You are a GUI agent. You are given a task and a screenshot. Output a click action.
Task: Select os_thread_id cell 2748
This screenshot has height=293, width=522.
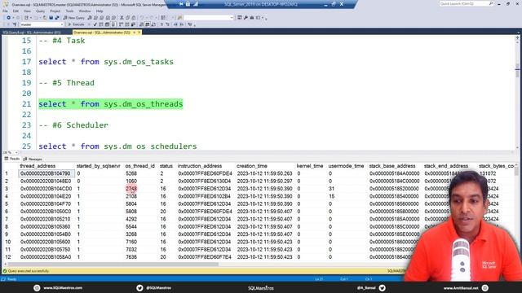(x=131, y=189)
